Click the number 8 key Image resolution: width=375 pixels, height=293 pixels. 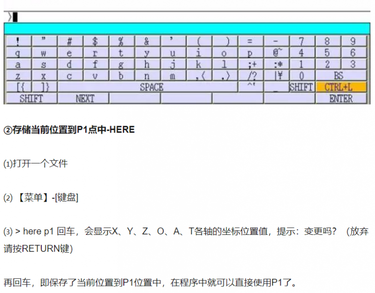point(328,41)
